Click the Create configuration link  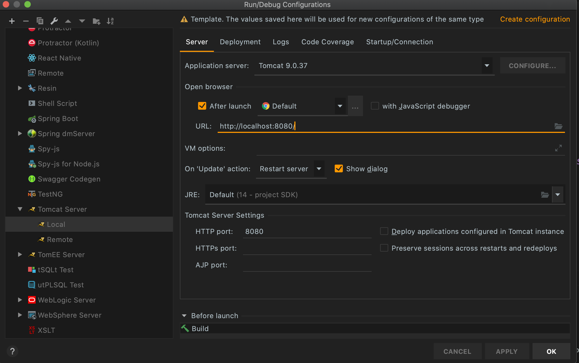(535, 19)
